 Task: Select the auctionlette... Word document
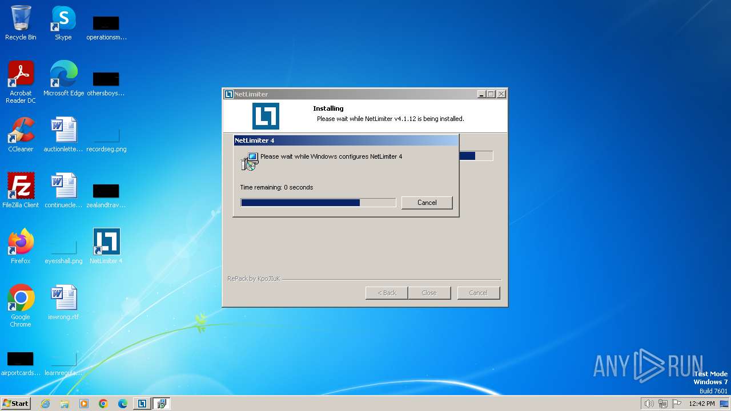pyautogui.click(x=63, y=135)
